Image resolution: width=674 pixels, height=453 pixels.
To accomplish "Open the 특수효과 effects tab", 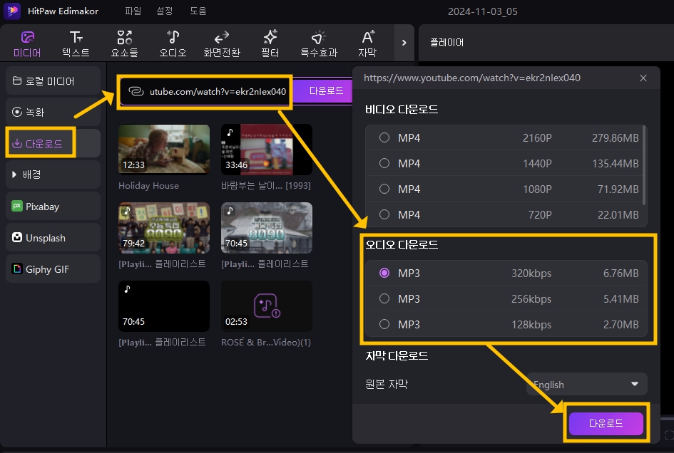I will (319, 43).
